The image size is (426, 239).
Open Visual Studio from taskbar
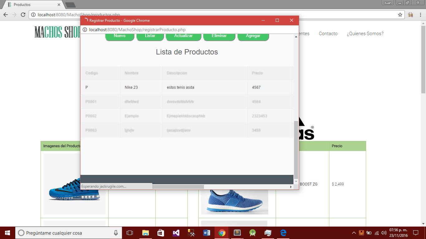click(176, 233)
